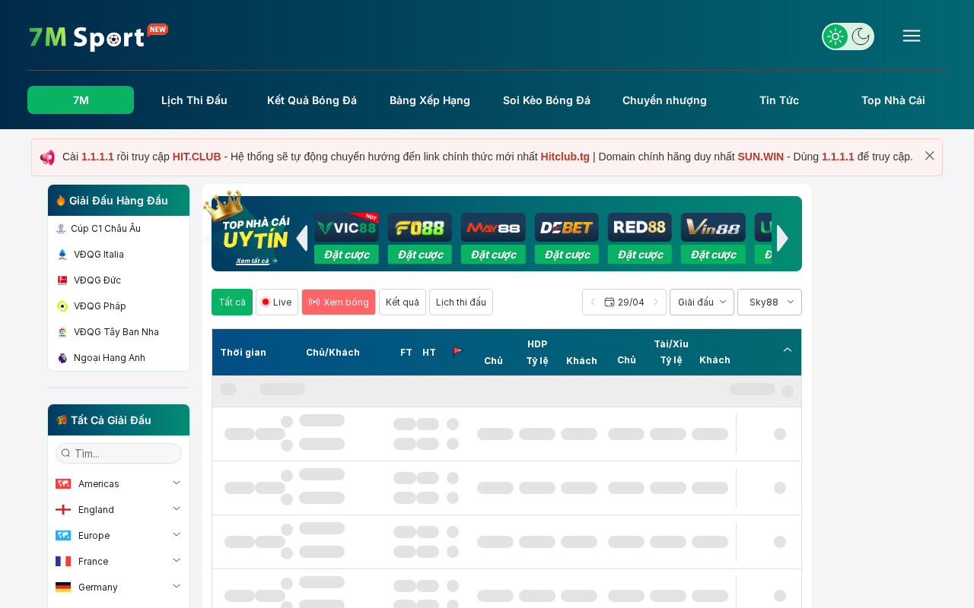Click the DEBET bookmaker logo

(567, 227)
